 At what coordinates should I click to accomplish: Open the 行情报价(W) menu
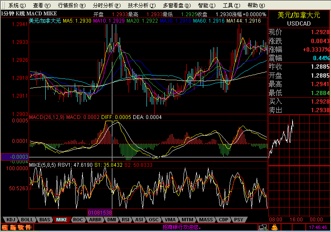pyautogui.click(x=72, y=5)
